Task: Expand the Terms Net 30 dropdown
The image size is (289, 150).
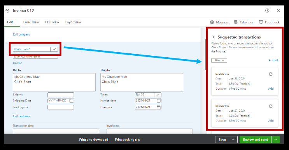Action: (158, 95)
